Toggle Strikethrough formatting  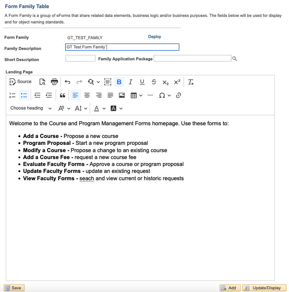[x=154, y=82]
